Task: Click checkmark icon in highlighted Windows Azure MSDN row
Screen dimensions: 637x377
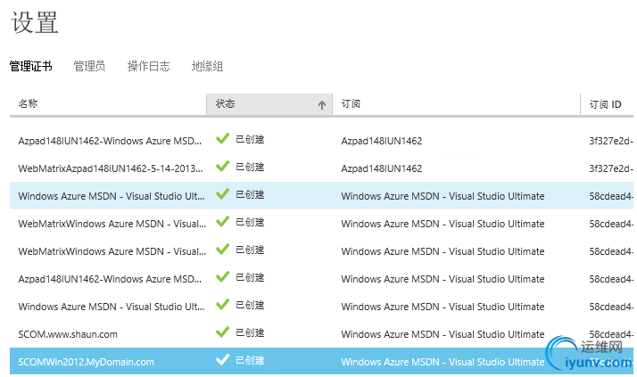Action: click(x=223, y=194)
